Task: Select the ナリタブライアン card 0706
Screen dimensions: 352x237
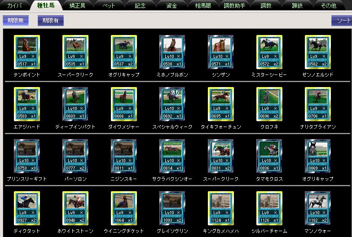Action: [318, 104]
